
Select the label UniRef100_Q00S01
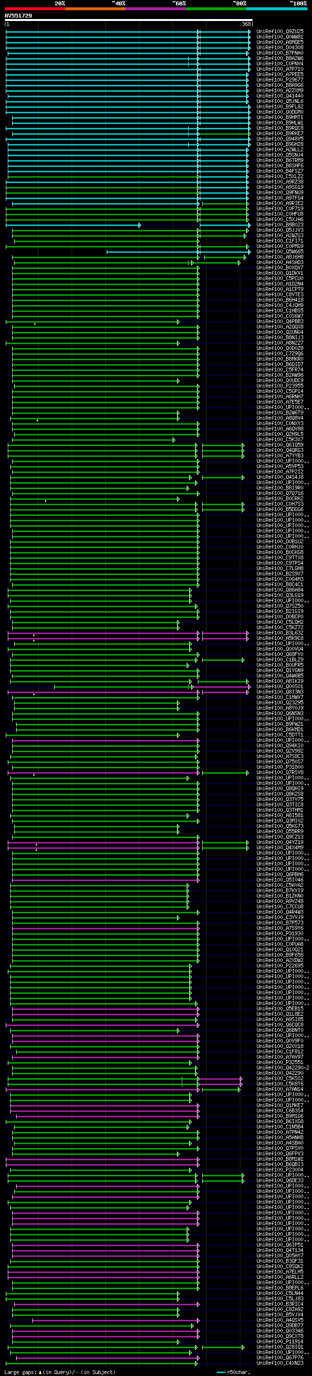(280, 687)
